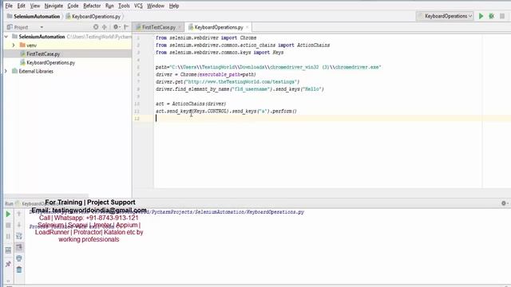Image resolution: width=511 pixels, height=287 pixels.
Task: Select KeyboardOperations.py in project tree
Action: click(x=50, y=62)
